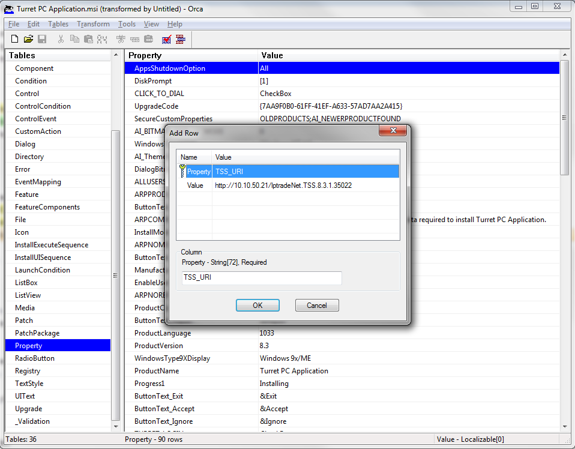The width and height of the screenshot is (575, 449).
Task: Select the Property row in Add Row list
Action: coord(288,171)
